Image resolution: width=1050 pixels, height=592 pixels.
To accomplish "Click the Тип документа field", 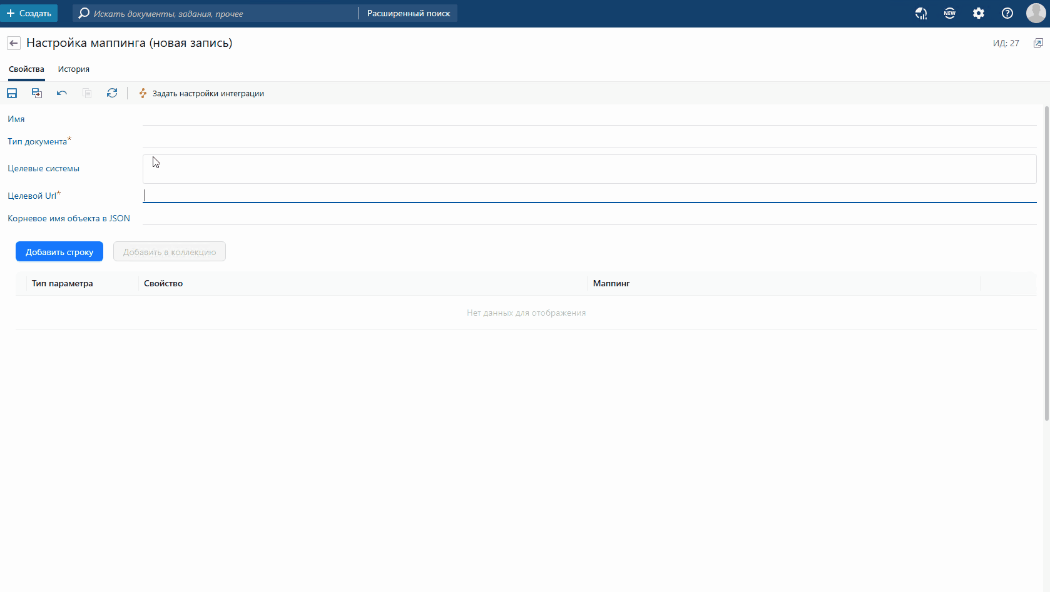I will coord(588,141).
